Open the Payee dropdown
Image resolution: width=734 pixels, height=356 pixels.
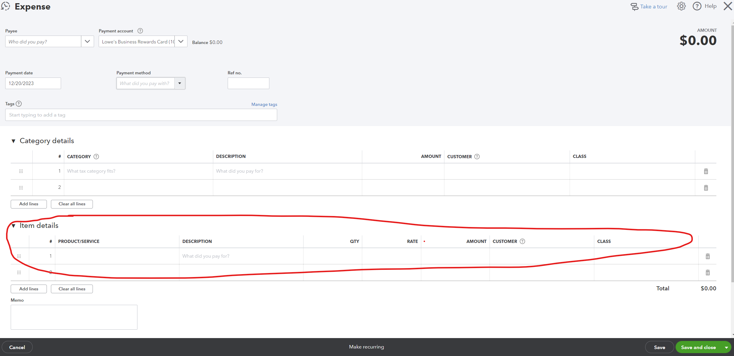(x=87, y=41)
